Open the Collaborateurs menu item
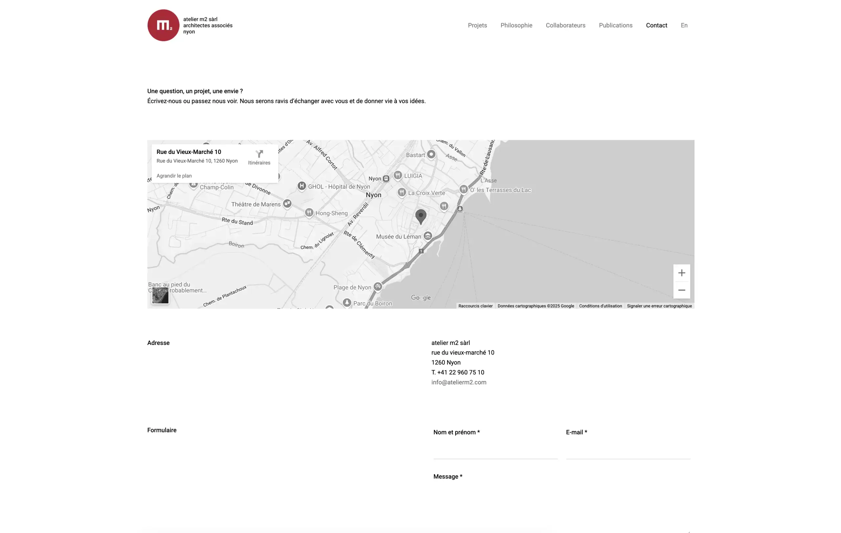Viewport: 841px width, 533px height. pyautogui.click(x=565, y=25)
